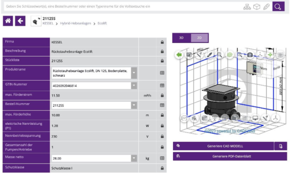Image resolution: width=290 pixels, height=174 pixels.
Task: Click the green back arrow in the 3D viewer
Action: coord(179,55)
